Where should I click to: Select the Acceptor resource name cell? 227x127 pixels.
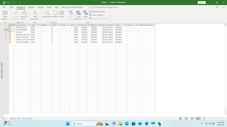click(x=22, y=32)
